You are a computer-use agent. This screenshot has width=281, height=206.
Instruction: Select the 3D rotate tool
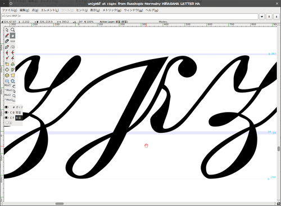pos(7,75)
